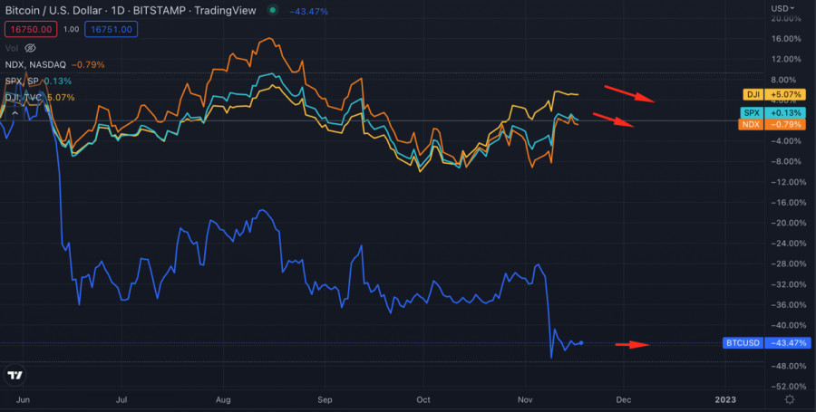Click the buy price 16751.00 button
The height and width of the screenshot is (412, 816).
(x=112, y=30)
